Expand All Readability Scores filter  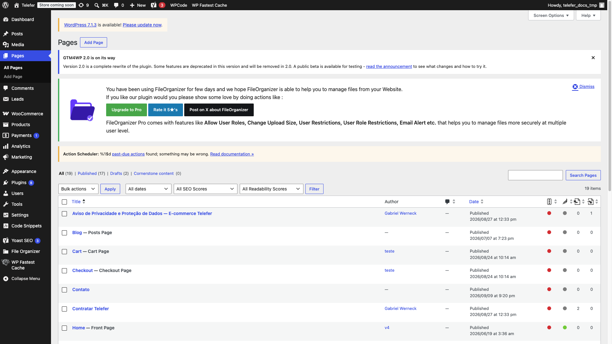(271, 189)
